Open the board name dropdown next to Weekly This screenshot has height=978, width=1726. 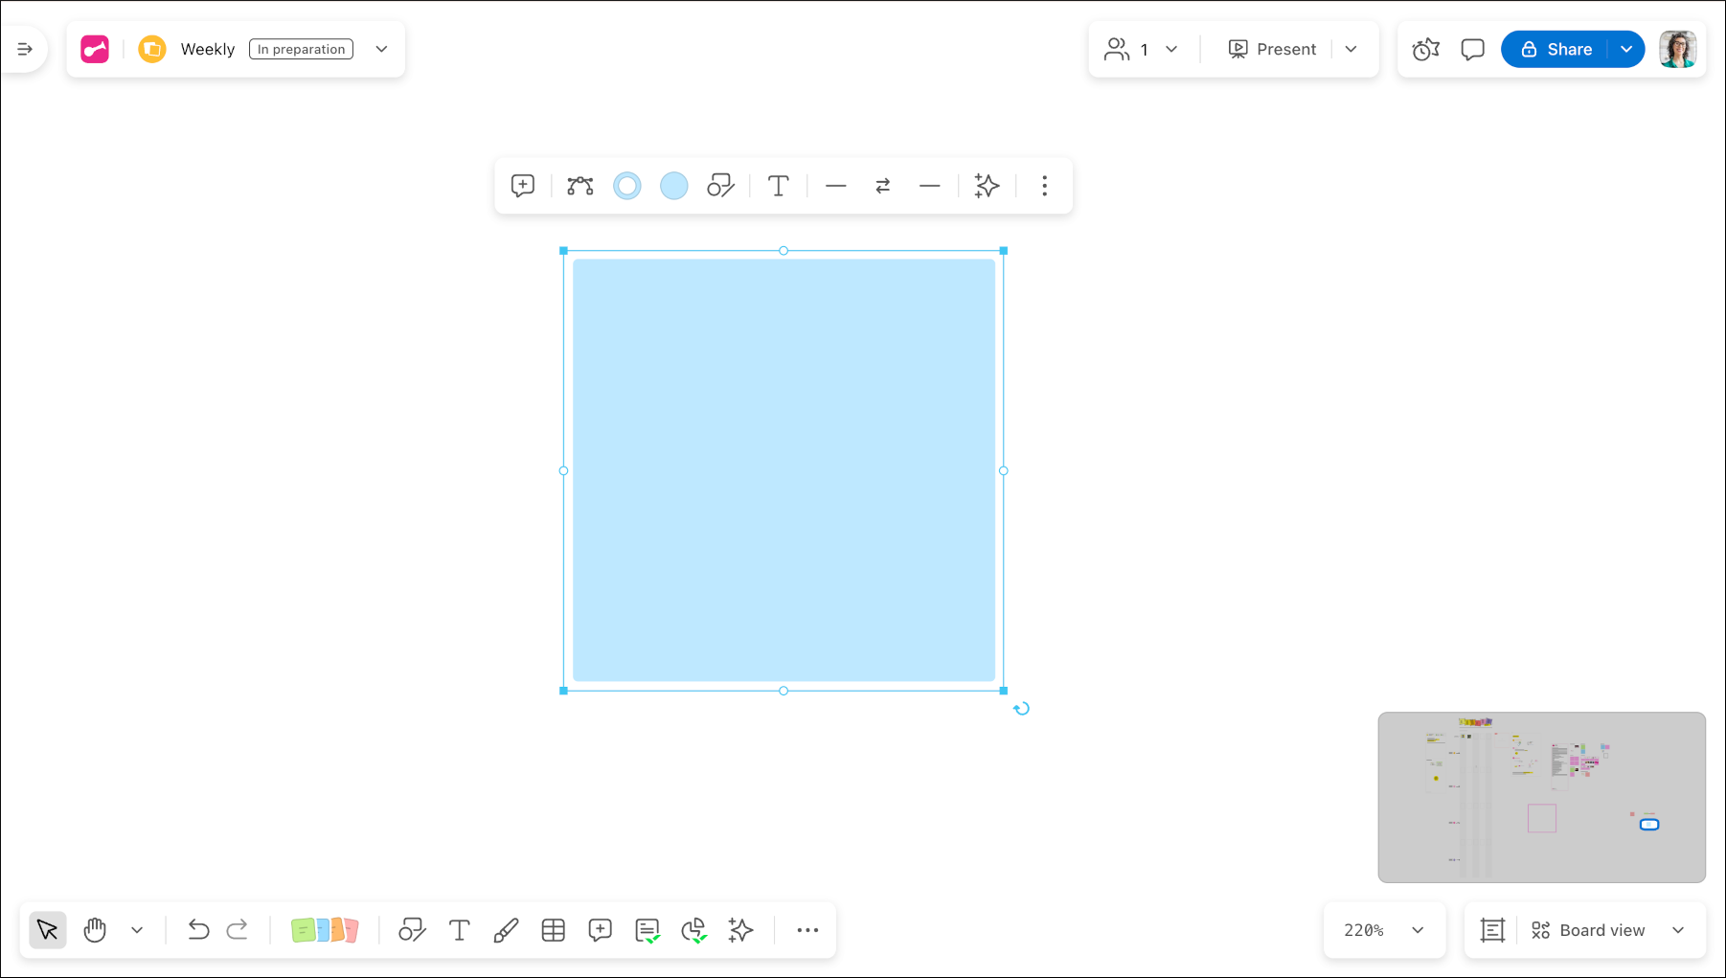point(381,49)
